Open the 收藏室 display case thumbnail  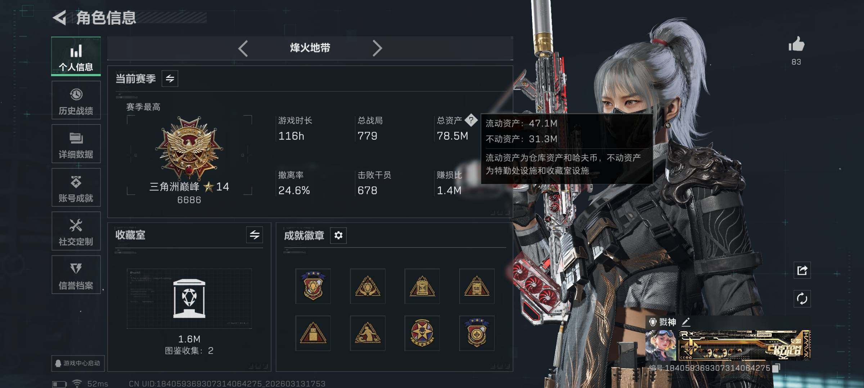pos(189,299)
